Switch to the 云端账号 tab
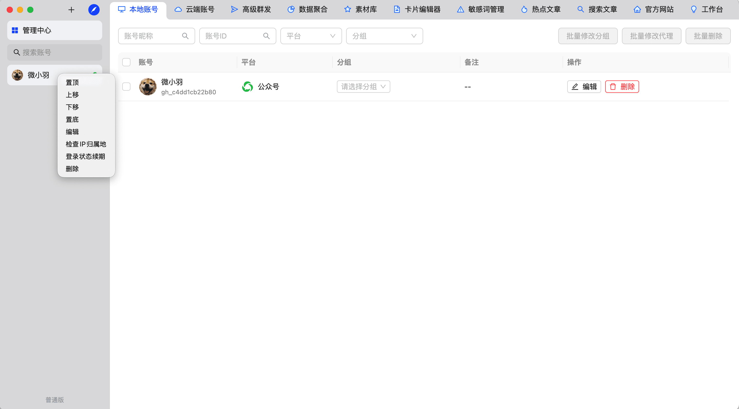 click(194, 10)
